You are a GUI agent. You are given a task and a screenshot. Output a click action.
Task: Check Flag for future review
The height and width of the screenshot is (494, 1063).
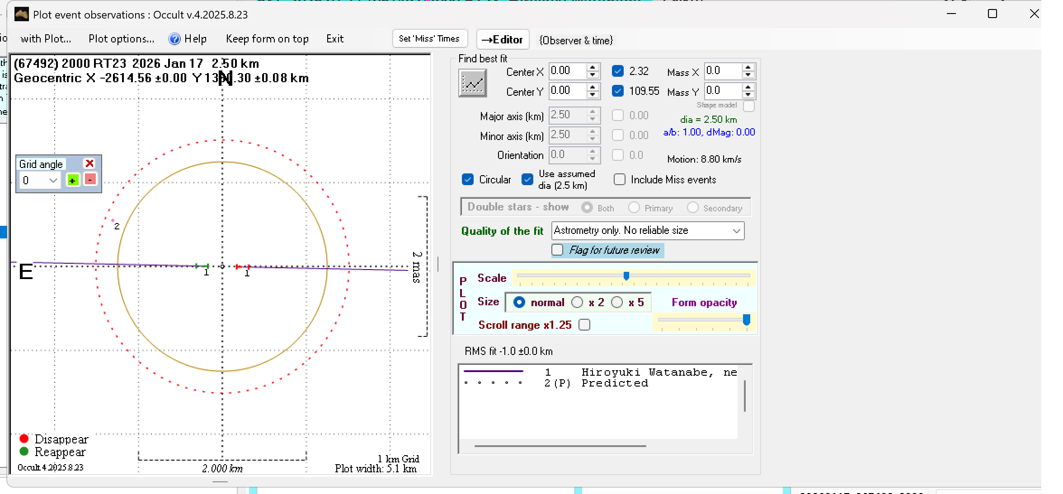558,250
